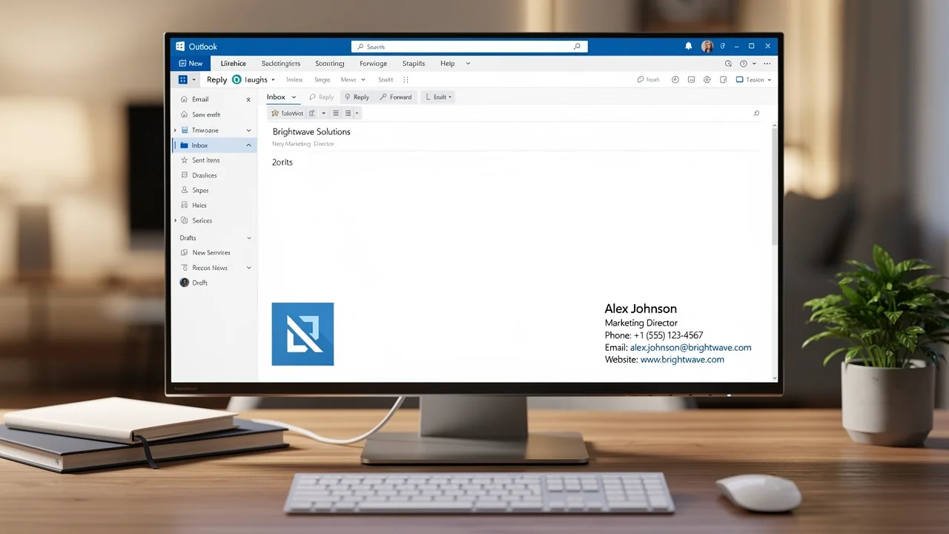Open the Mews dropdown in ribbon

coord(353,79)
